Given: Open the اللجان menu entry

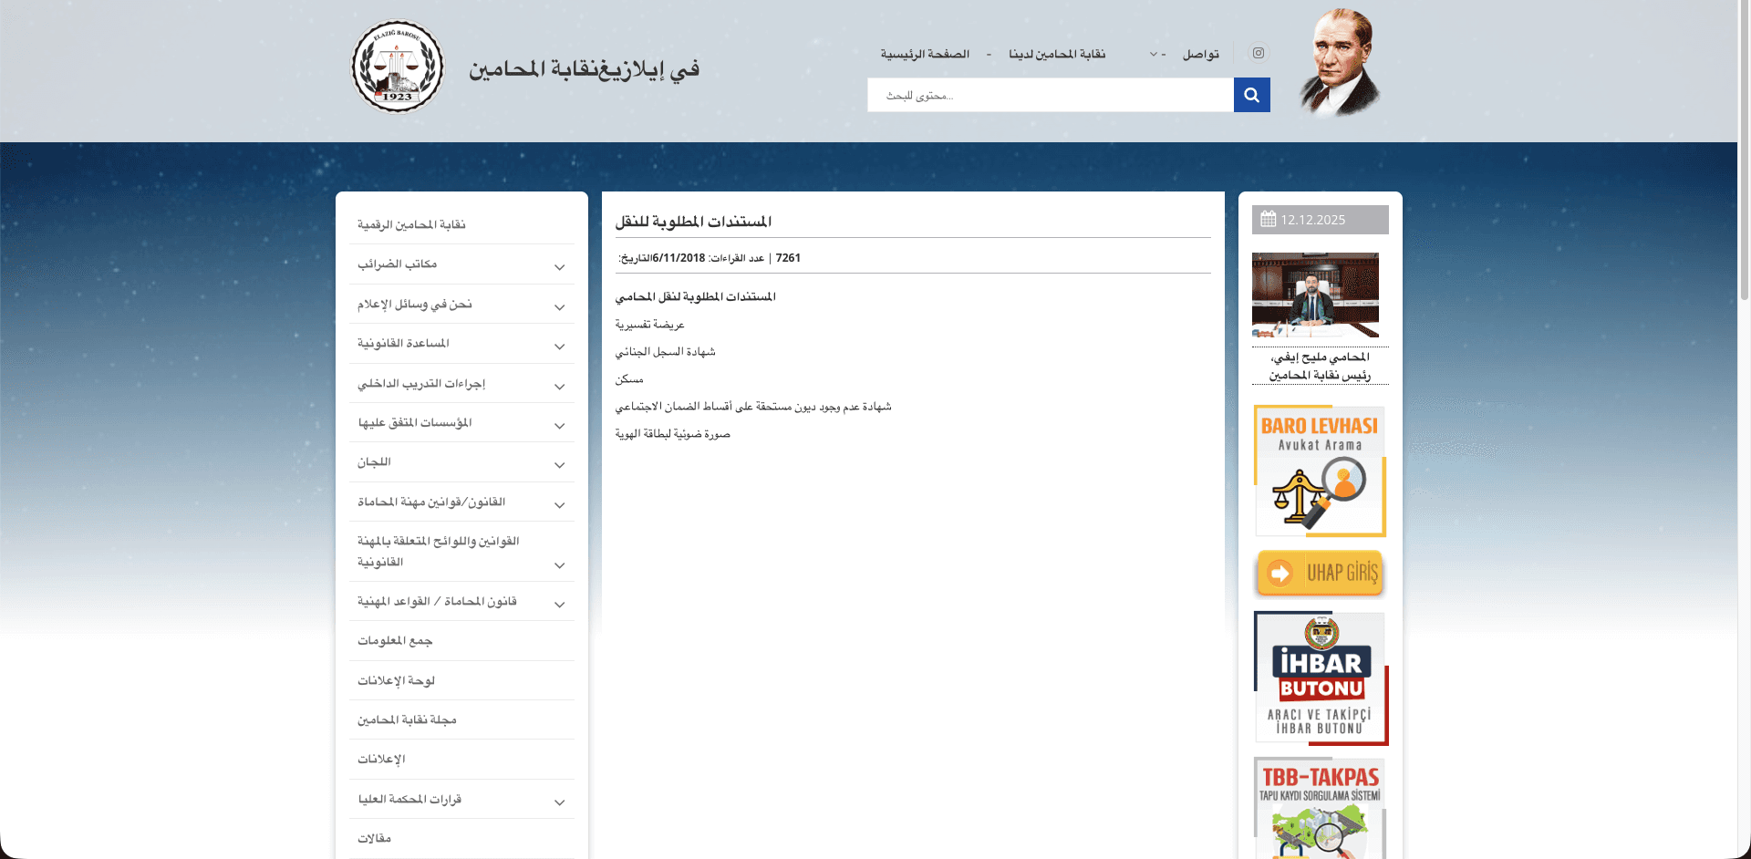Looking at the screenshot, I should point(374,461).
